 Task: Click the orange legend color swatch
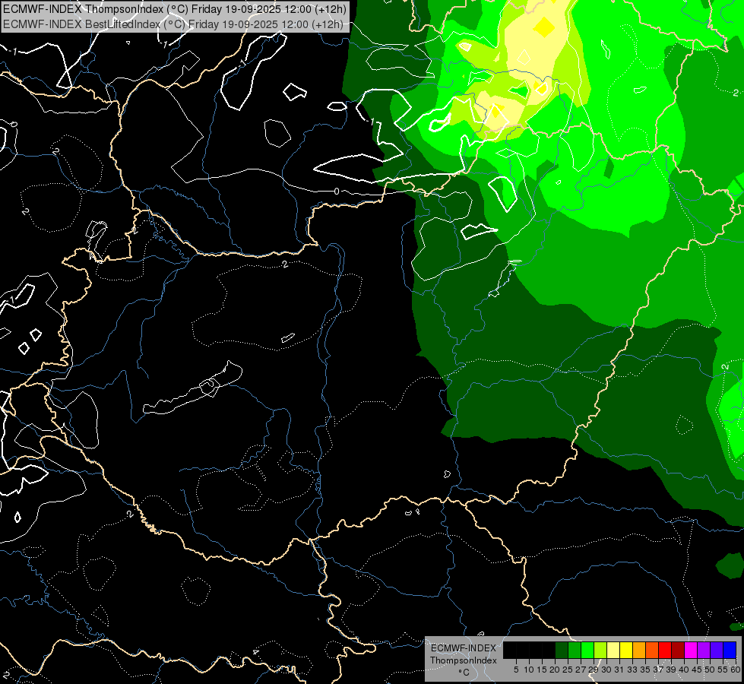click(639, 650)
